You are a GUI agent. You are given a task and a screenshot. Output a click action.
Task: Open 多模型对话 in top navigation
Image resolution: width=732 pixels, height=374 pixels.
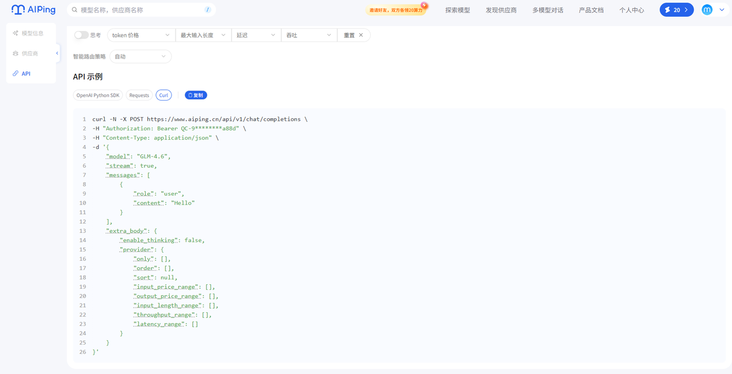tap(548, 10)
